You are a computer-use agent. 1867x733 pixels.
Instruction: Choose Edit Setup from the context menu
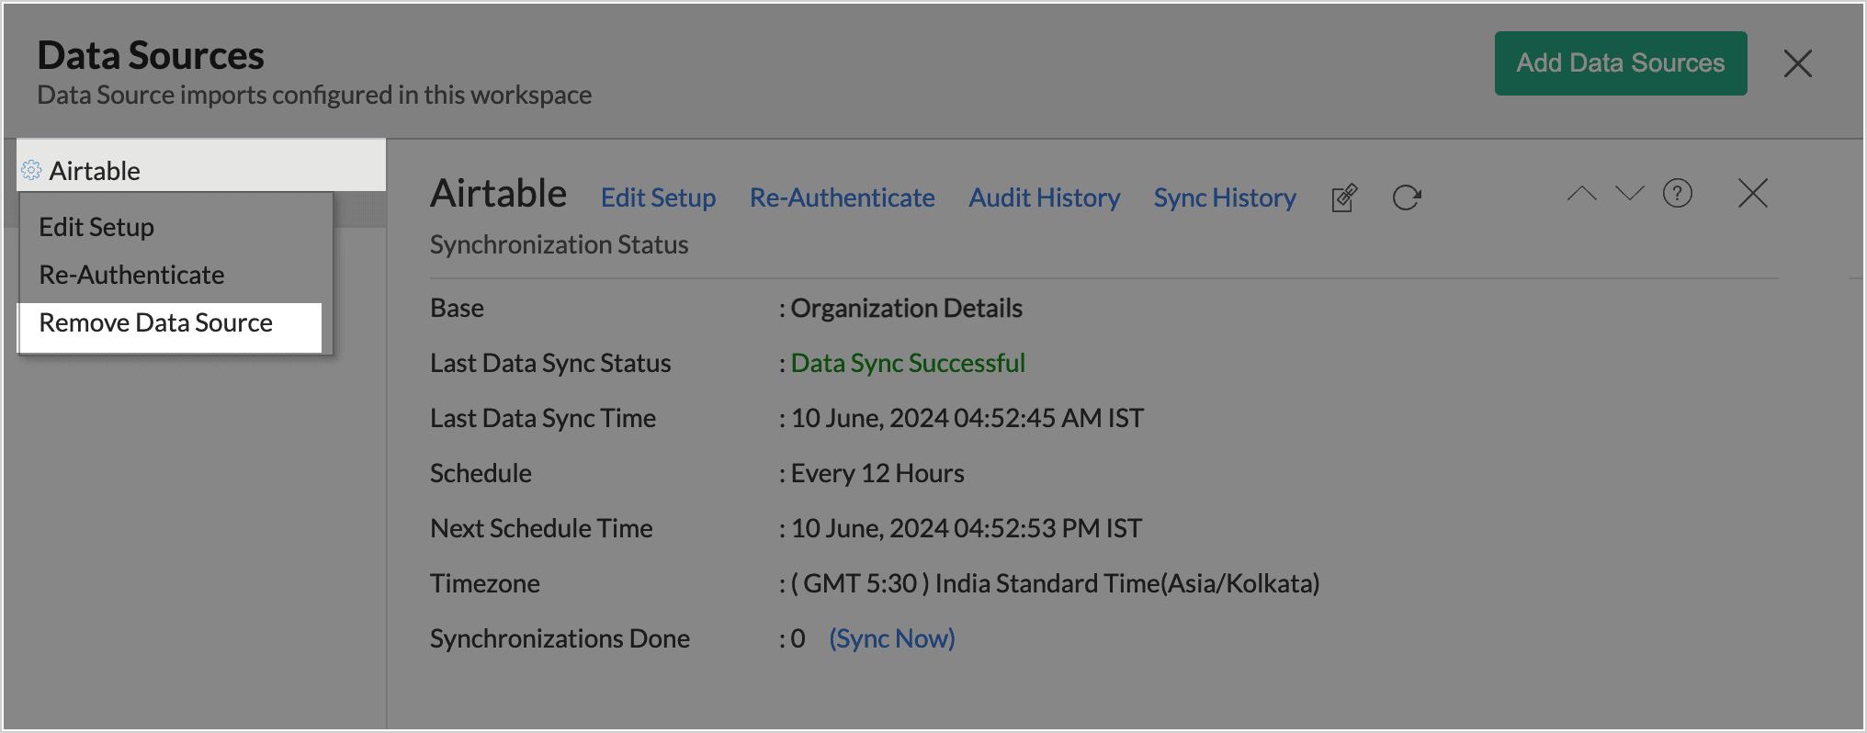point(96,227)
